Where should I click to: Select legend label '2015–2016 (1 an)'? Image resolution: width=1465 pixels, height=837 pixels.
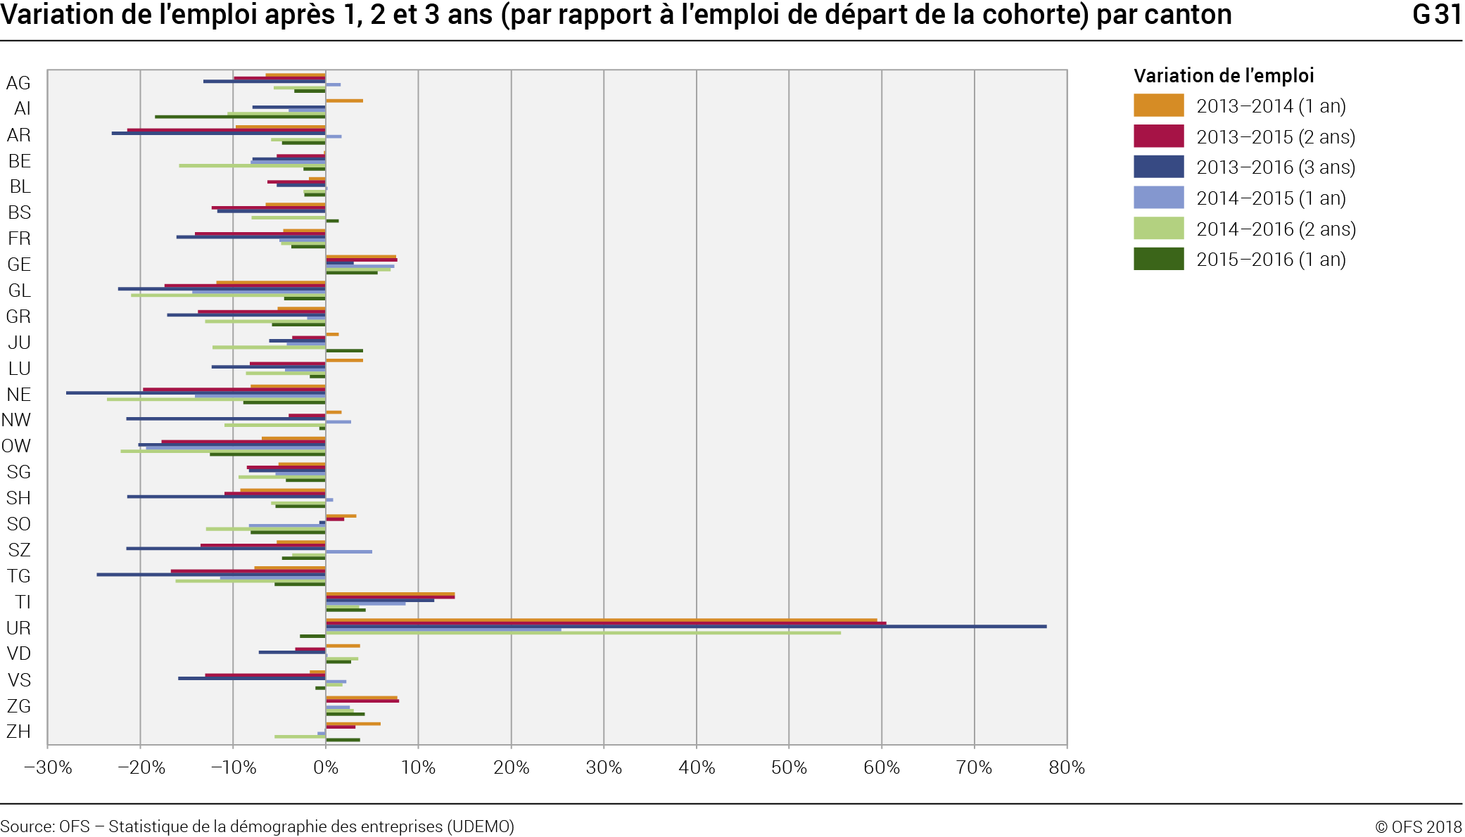coord(1271,260)
